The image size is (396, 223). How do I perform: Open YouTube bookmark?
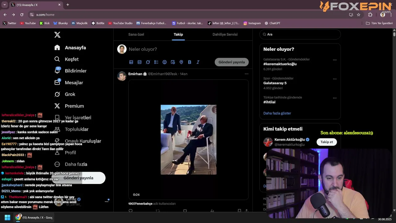(28, 23)
